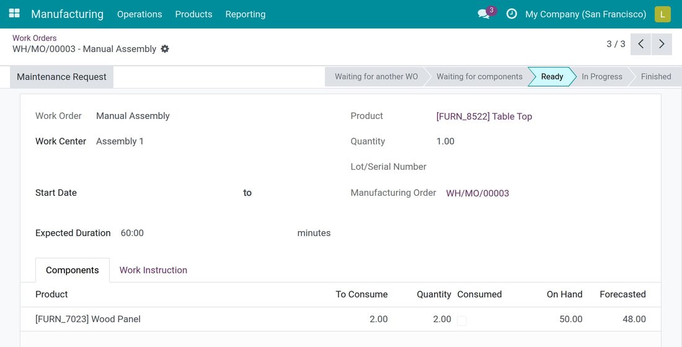The height and width of the screenshot is (347, 682).
Task: Click the 3 / 3 pager counter
Action: point(616,44)
